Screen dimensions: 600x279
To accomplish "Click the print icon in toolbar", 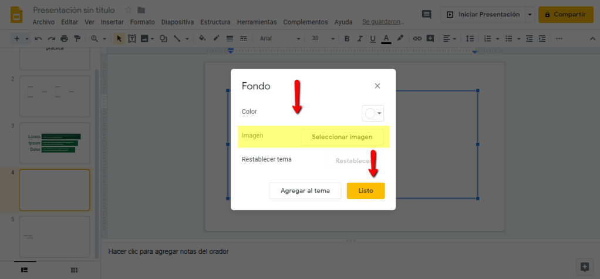I will click(64, 39).
